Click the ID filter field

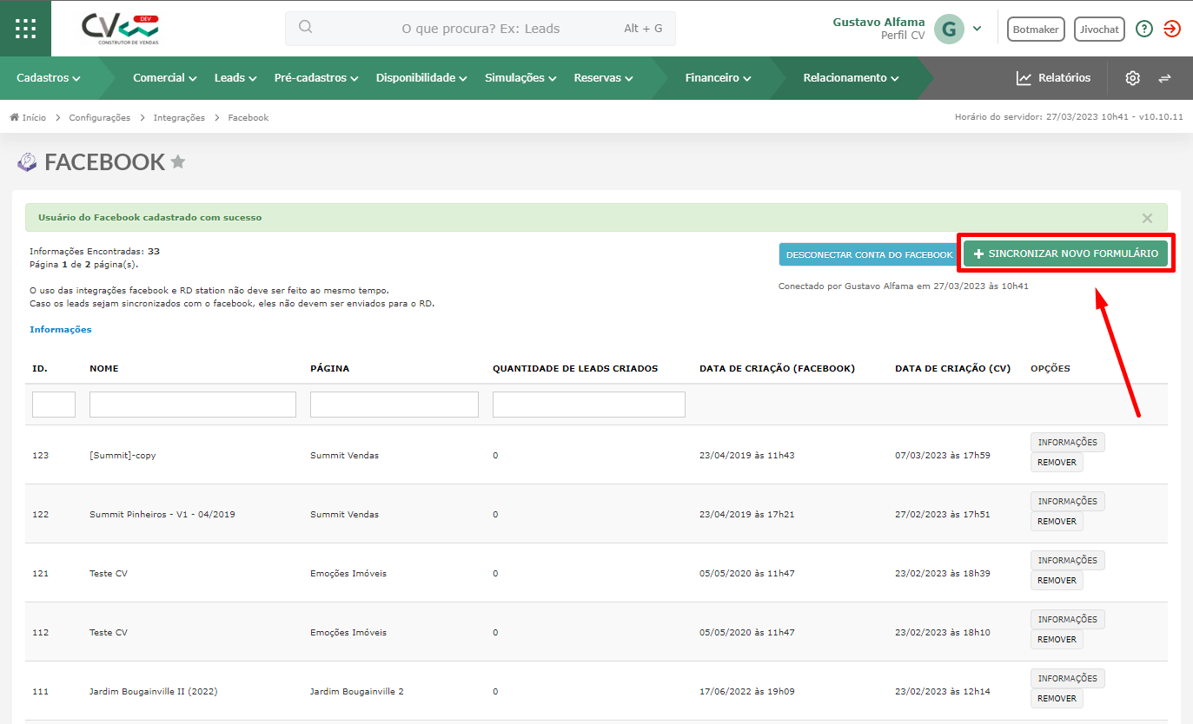pyautogui.click(x=54, y=405)
